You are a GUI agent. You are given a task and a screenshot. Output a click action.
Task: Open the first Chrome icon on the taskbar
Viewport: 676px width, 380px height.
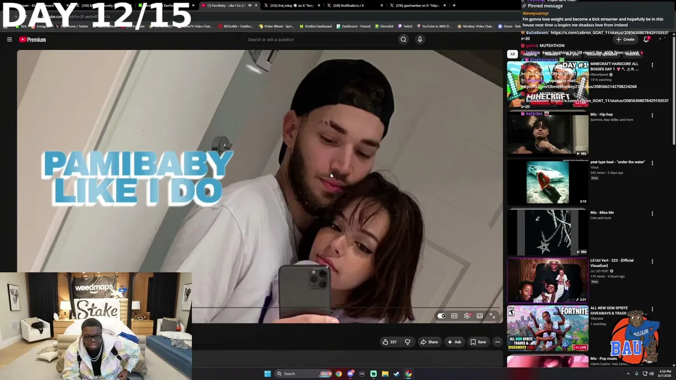pos(339,374)
